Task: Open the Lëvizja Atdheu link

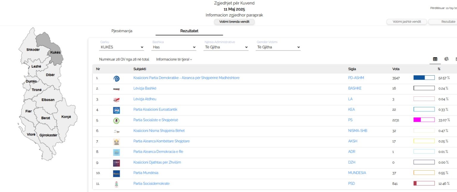Action: point(145,99)
